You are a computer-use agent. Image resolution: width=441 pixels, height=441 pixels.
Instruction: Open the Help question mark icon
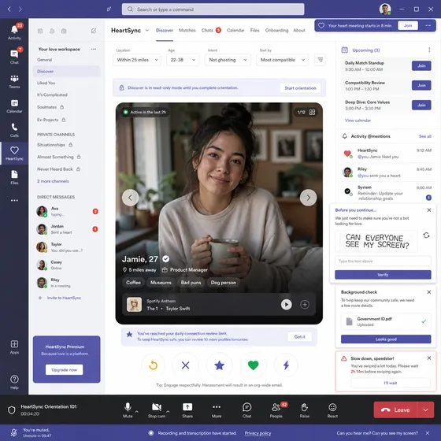[14, 382]
